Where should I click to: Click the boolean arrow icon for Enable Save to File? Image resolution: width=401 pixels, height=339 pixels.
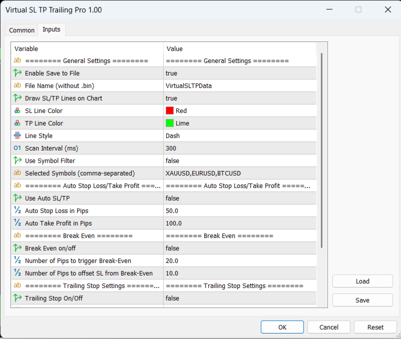coord(18,73)
